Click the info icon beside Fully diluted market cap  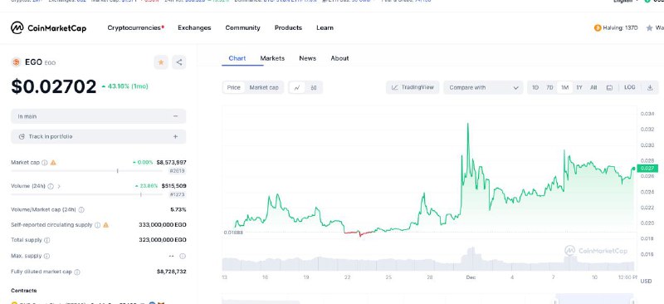pyautogui.click(x=77, y=272)
